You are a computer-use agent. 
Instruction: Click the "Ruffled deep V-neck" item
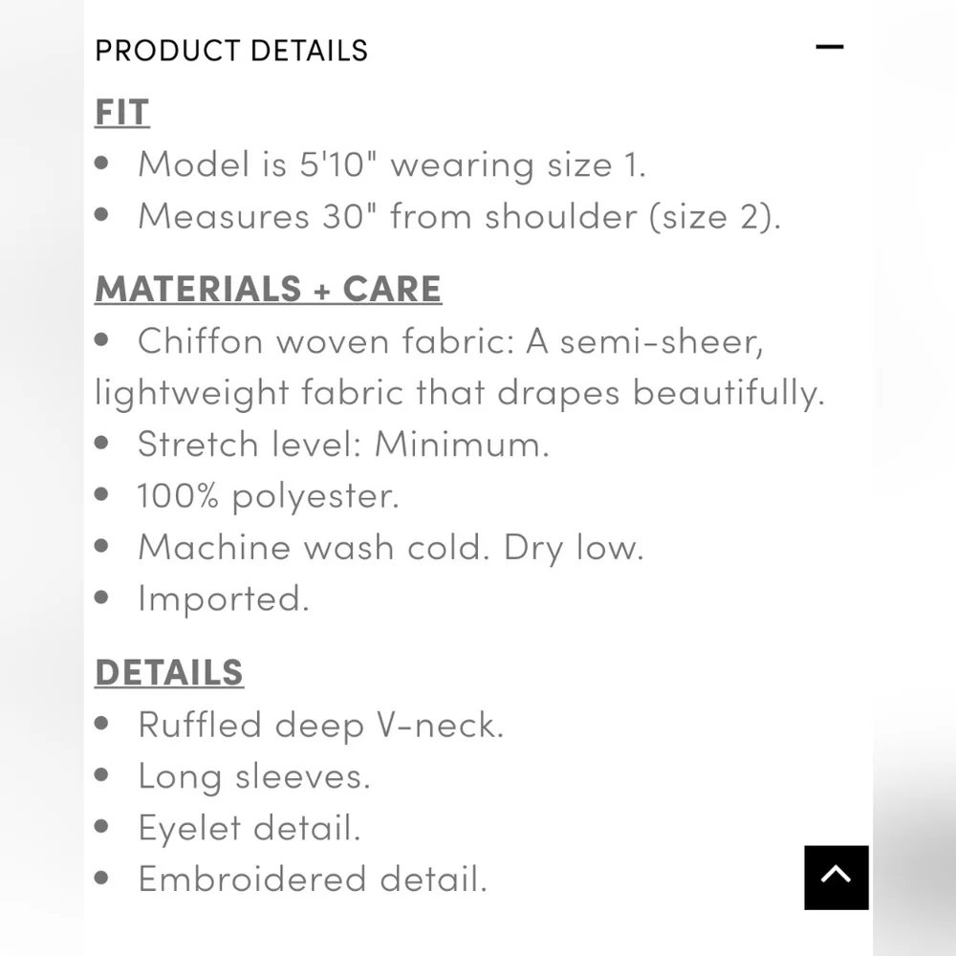pos(320,725)
